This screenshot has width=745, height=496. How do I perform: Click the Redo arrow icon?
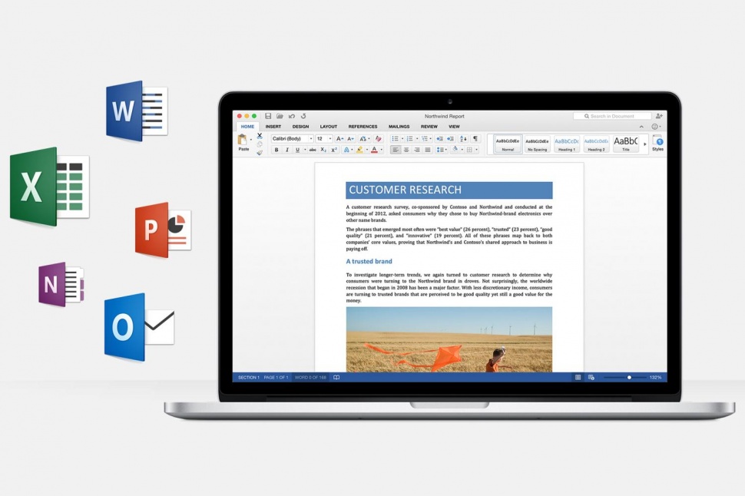coord(303,116)
